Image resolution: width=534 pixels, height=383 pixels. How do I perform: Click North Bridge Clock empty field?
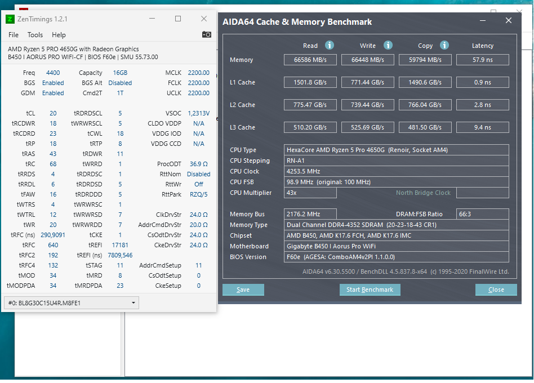click(483, 193)
